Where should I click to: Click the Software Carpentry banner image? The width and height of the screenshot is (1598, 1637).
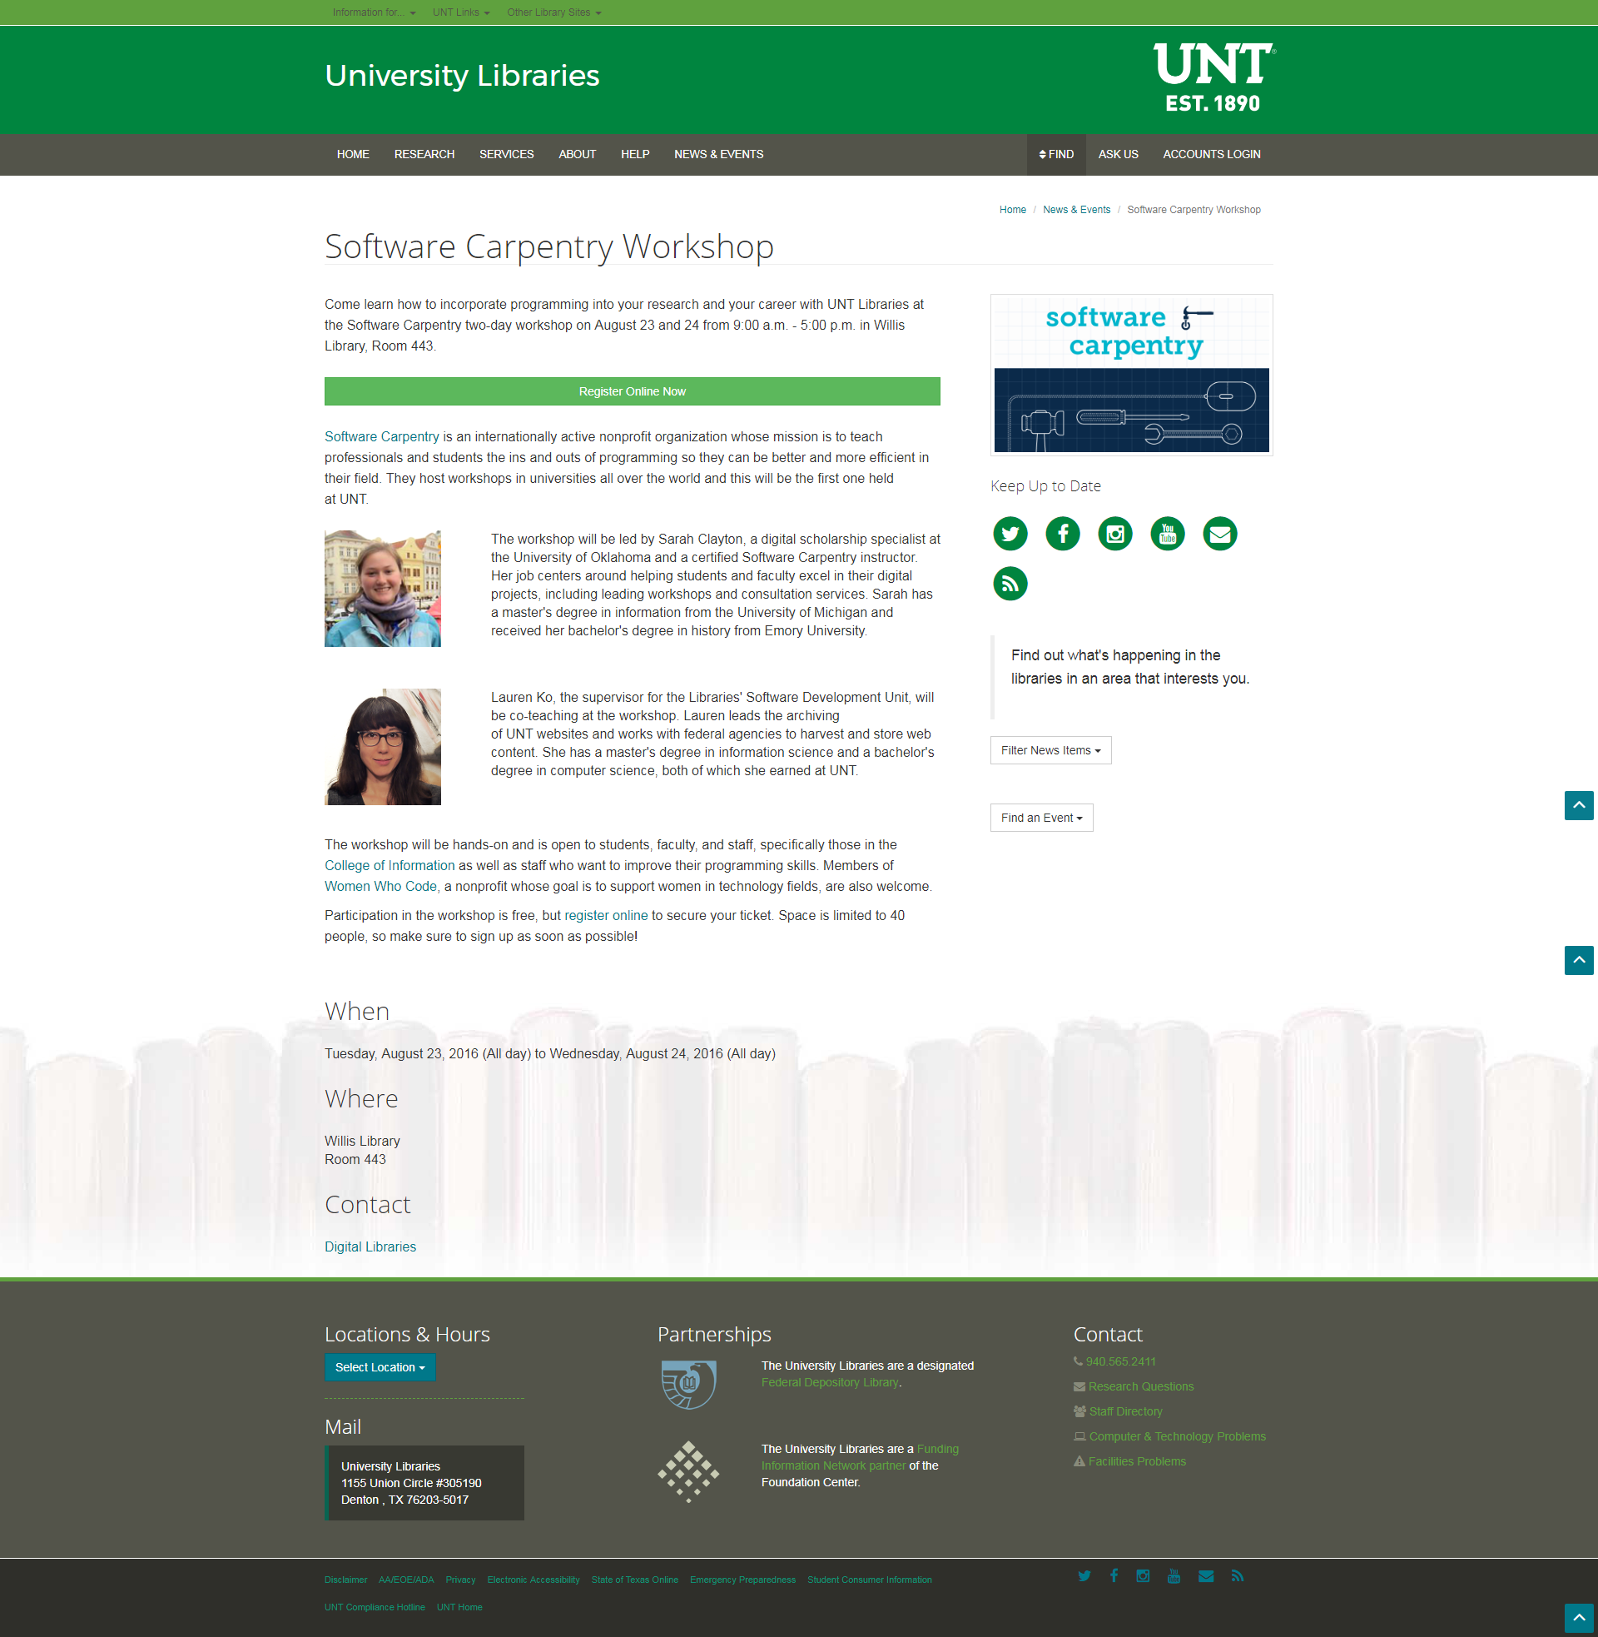(x=1131, y=376)
